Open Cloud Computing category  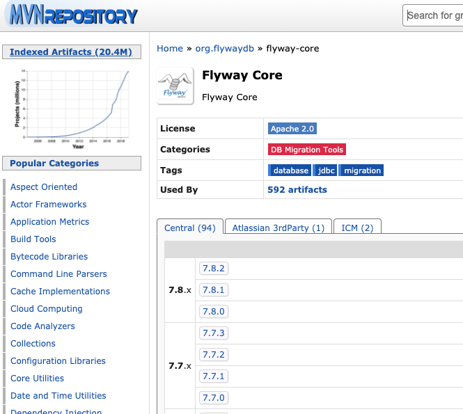(x=47, y=309)
